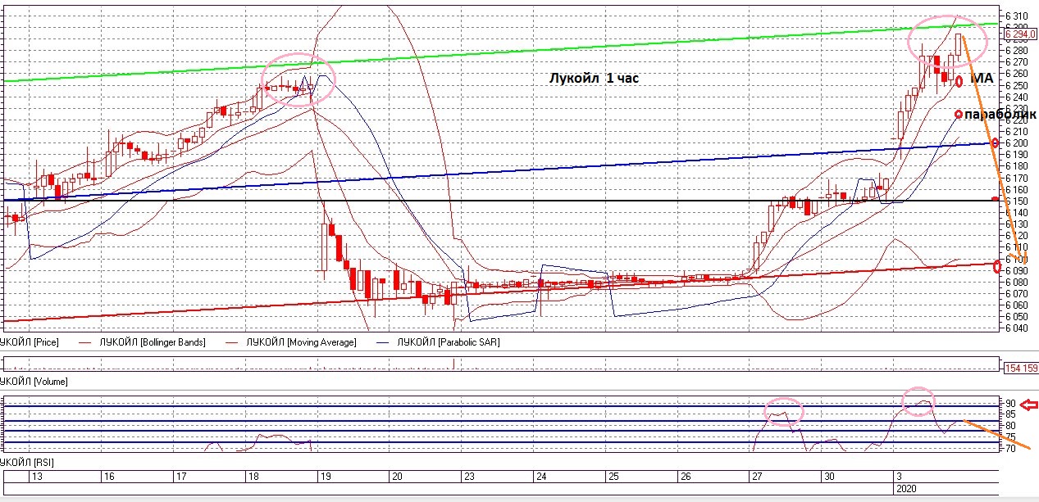Select date 30 on the time axis
This screenshot has height=502, width=1039.
click(828, 476)
